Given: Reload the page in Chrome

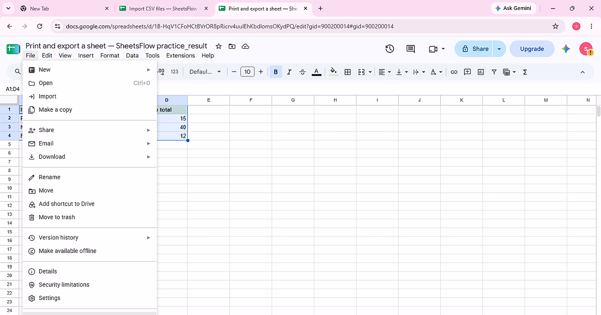Looking at the screenshot, I should click(40, 26).
